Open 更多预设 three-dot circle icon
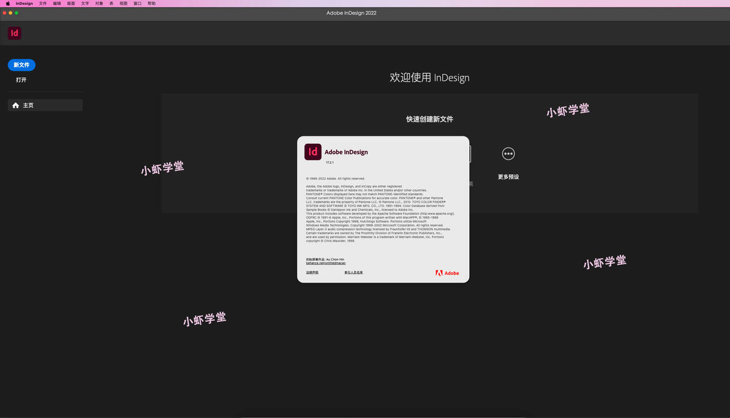This screenshot has height=418, width=730. coord(508,154)
